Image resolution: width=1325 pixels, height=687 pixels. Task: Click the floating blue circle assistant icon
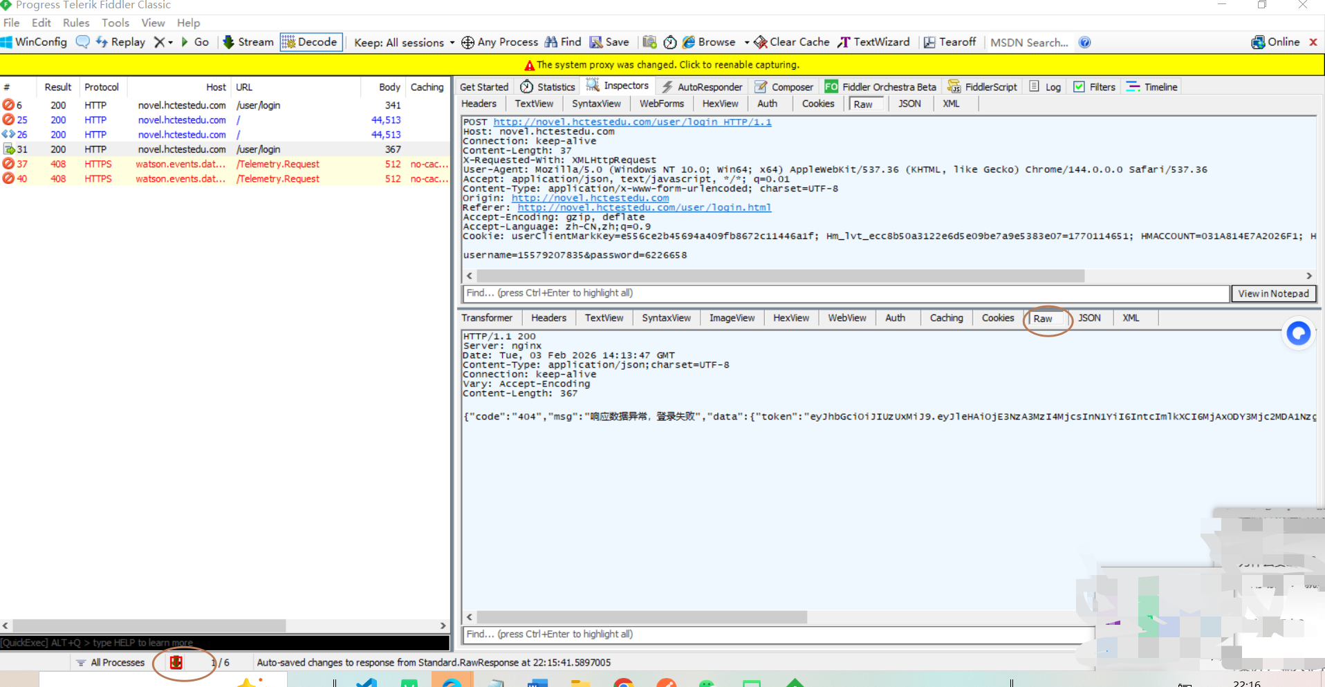pyautogui.click(x=1299, y=333)
